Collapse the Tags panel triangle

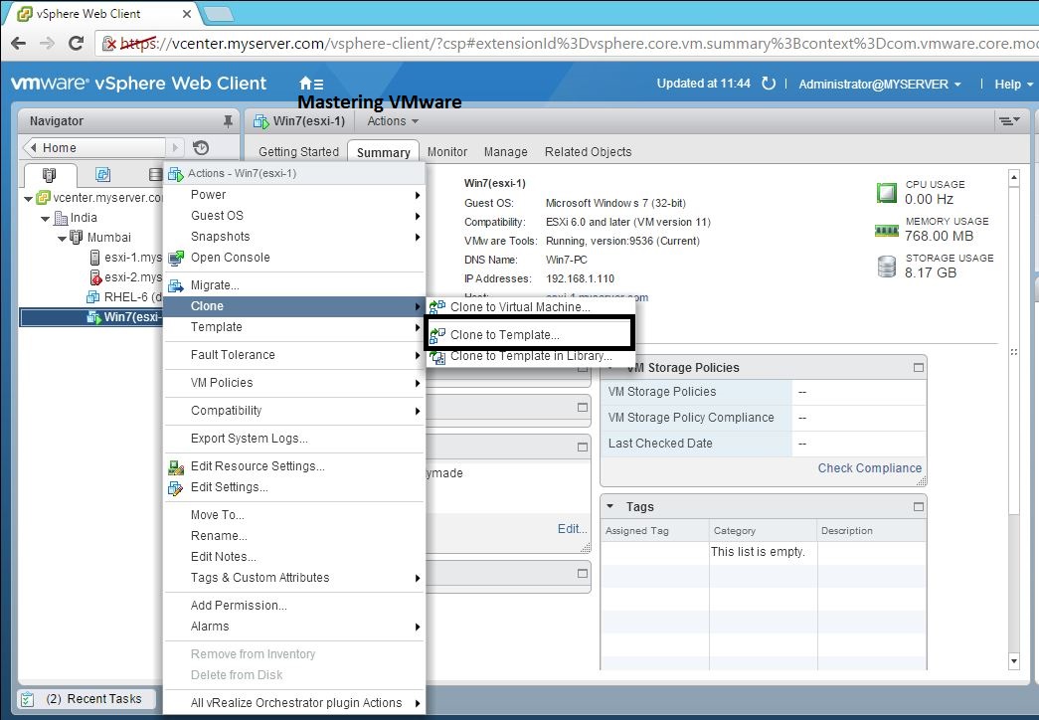610,506
